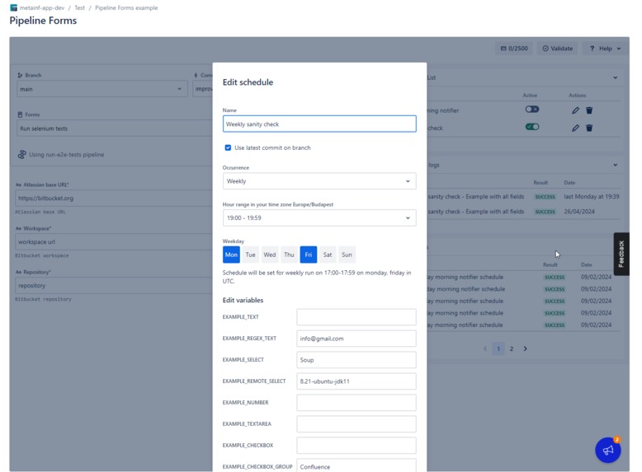The image size is (642, 472).
Task: Click the EXAMPLE_CHECKBOX variable field
Action: (x=356, y=446)
